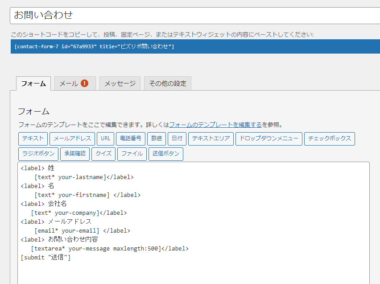Switch to the フォーム tab

click(x=33, y=84)
